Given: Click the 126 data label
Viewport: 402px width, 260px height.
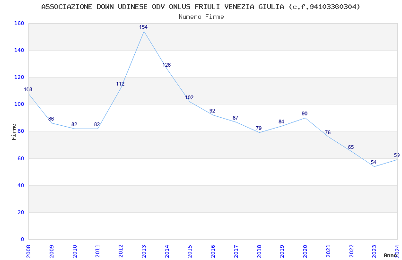Looking at the screenshot, I should (x=166, y=65).
